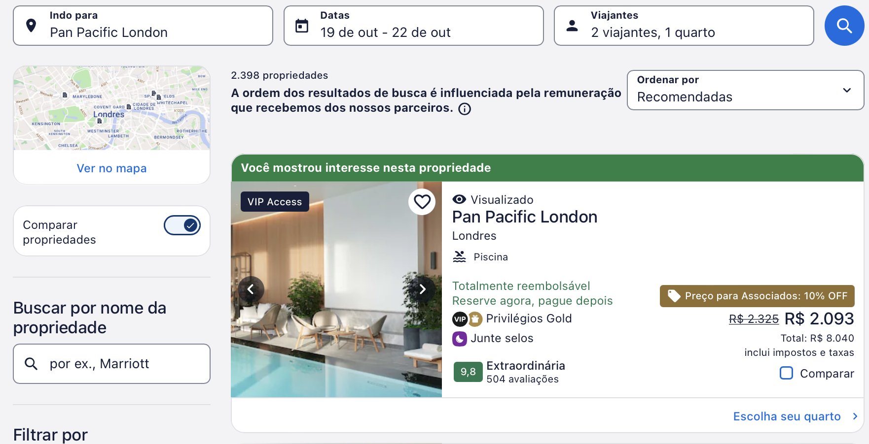
Task: Open the Datas 19 de out picker
Action: [413, 26]
